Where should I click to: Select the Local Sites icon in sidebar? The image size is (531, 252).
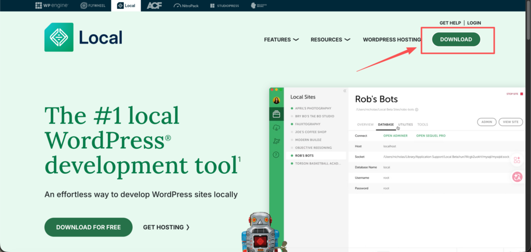tap(276, 114)
